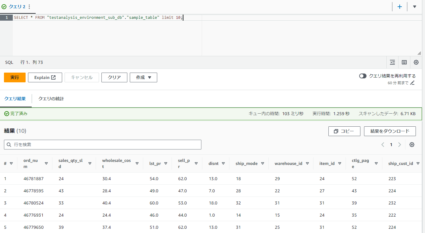
Task: Expand the query tabs list dropdown arrow
Action: (x=415, y=7)
